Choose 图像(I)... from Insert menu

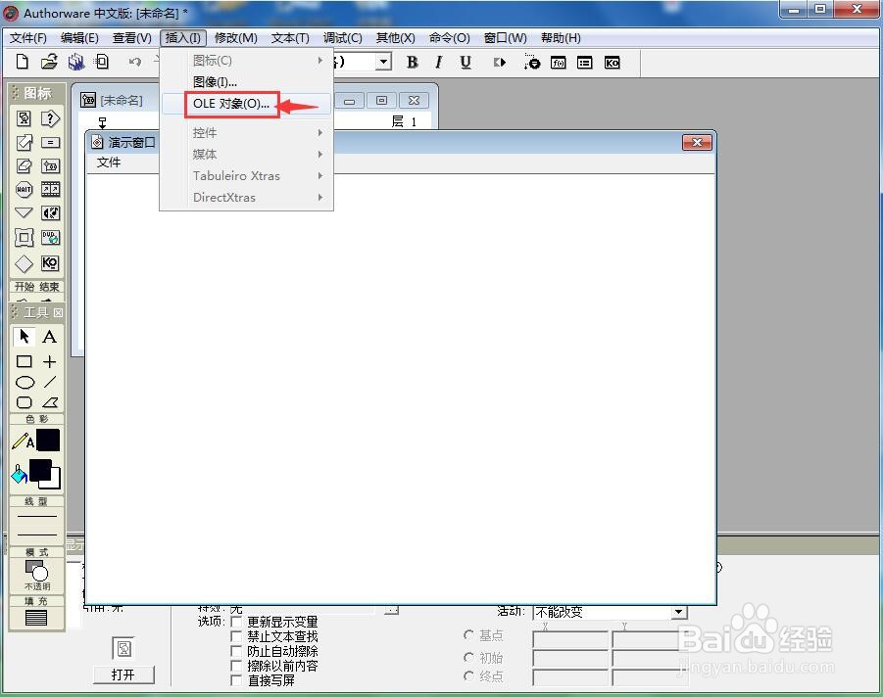246,82
